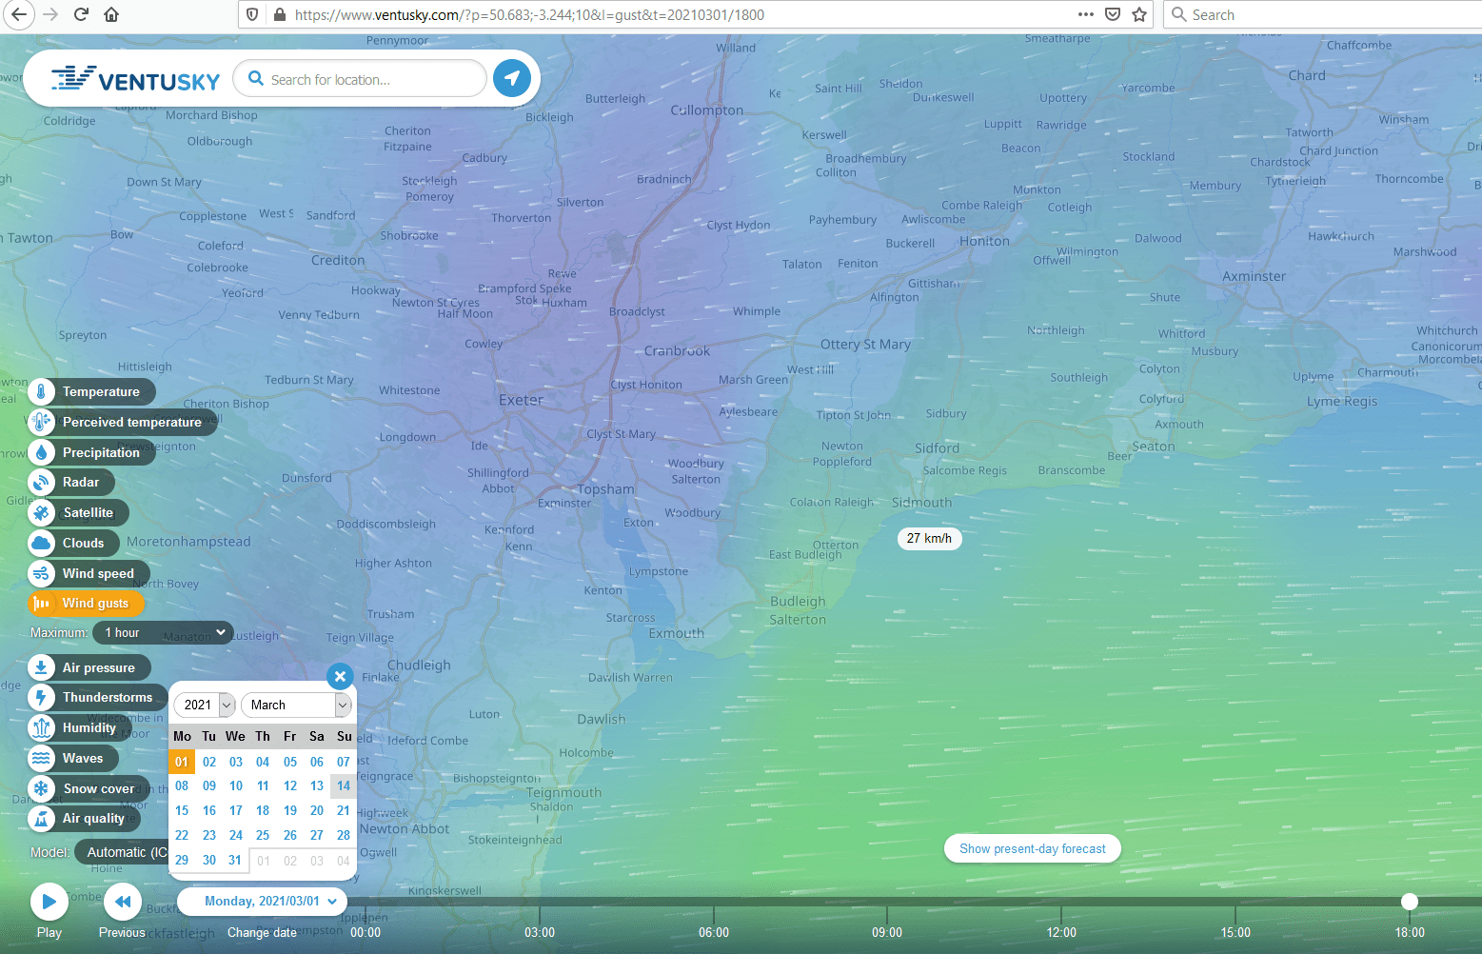Screen dimensions: 1482x954
Task: Expand the year 2021 dropdown
Action: point(205,705)
